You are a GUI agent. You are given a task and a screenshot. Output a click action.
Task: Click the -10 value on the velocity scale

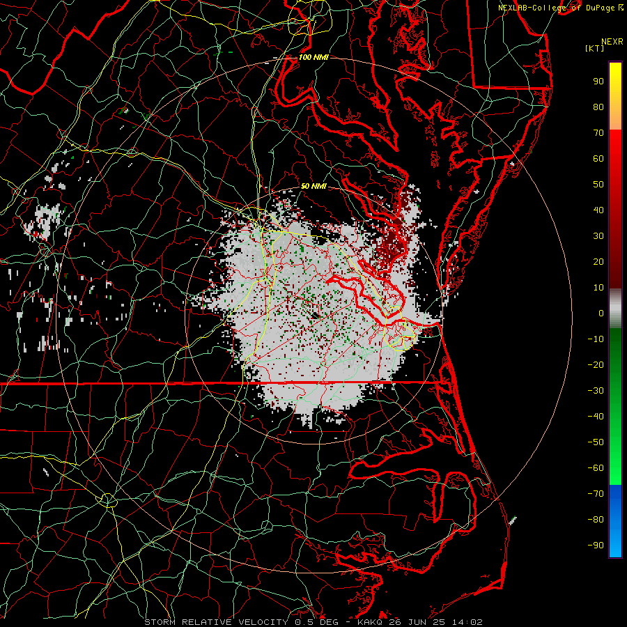coord(596,339)
